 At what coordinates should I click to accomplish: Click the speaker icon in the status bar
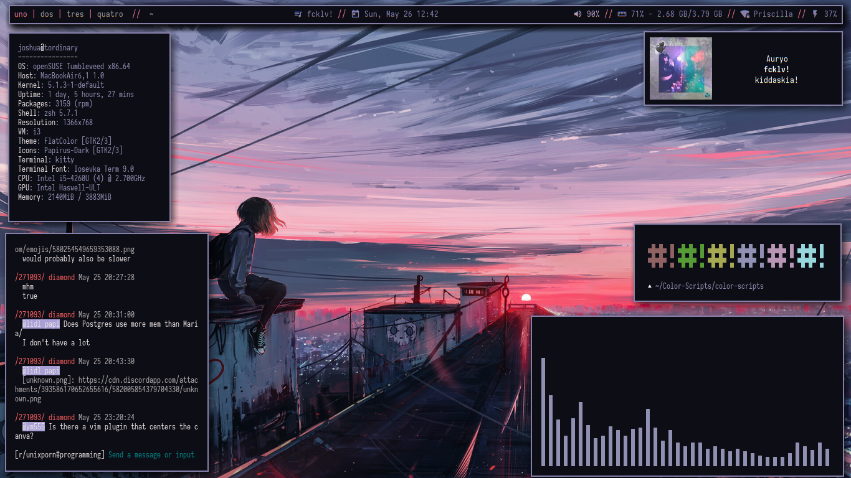coord(578,14)
